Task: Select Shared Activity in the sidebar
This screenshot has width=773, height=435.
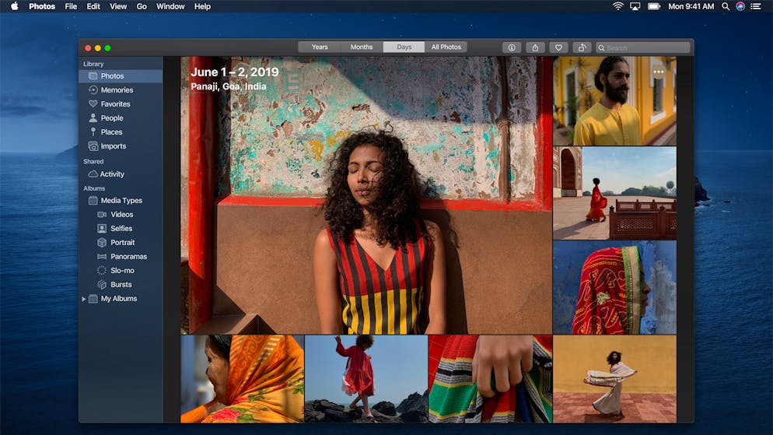Action: point(112,174)
